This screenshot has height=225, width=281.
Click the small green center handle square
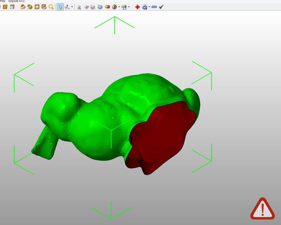click(x=113, y=118)
